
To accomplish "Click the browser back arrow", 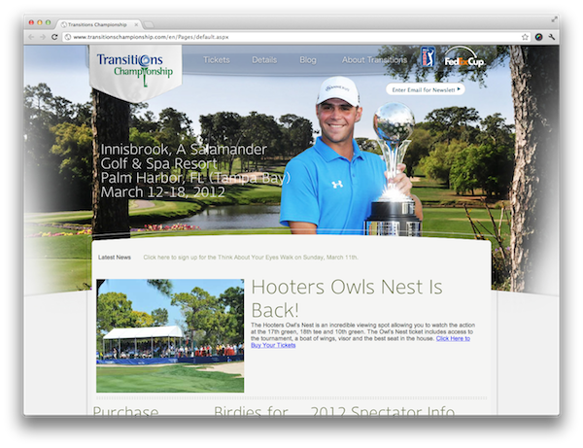I will click(31, 37).
